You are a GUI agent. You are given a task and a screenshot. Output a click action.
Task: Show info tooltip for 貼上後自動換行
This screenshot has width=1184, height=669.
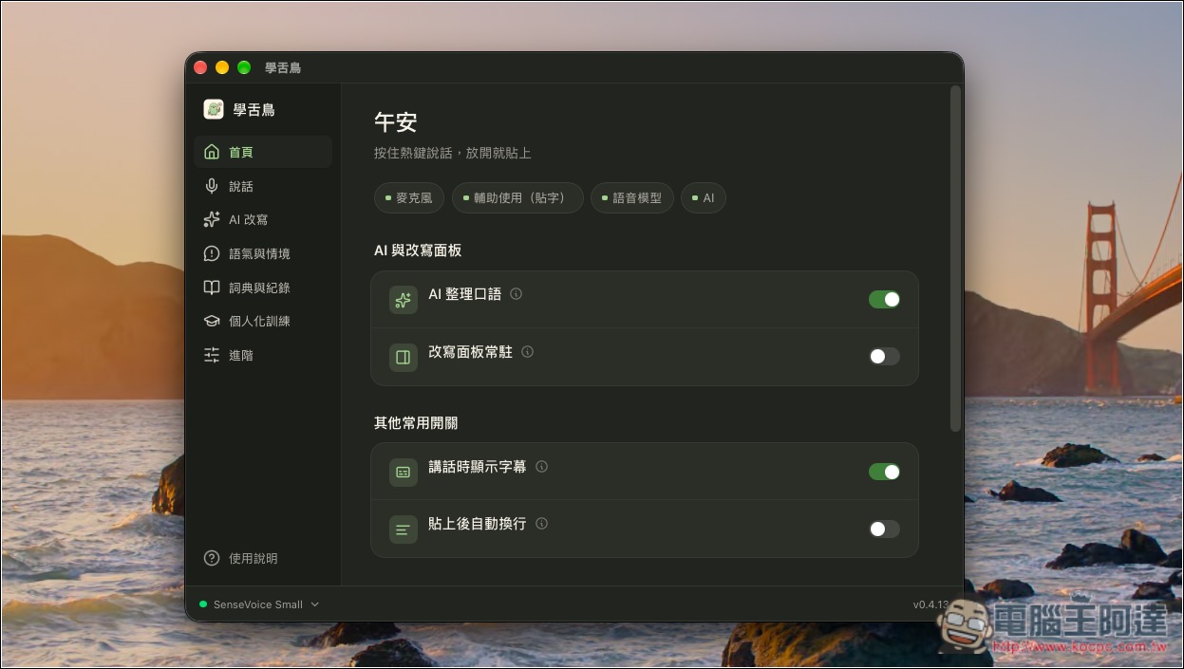tap(542, 523)
